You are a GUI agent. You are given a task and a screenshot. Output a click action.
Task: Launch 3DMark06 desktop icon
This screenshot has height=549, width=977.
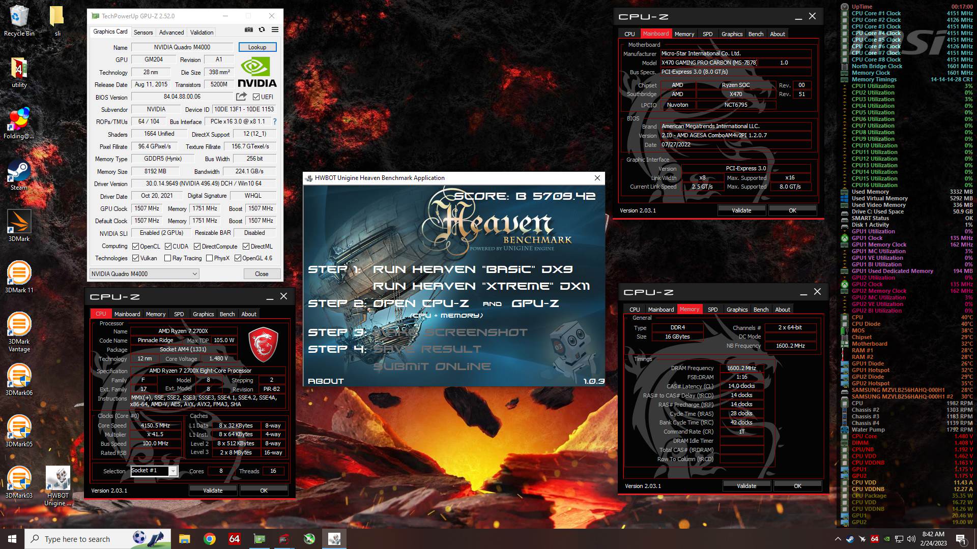(x=19, y=379)
